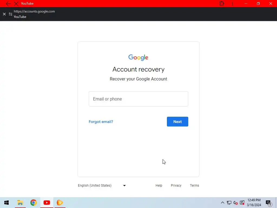Screen dimensions: 277x208
Task: Open site settings icon beside URL
Action: (11, 14)
